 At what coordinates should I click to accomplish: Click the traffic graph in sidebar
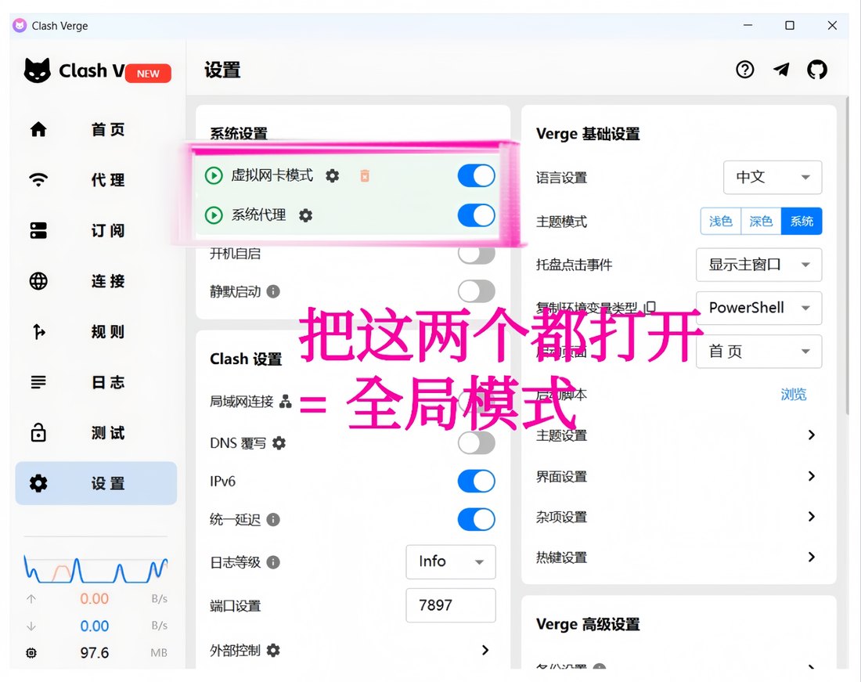[x=95, y=569]
